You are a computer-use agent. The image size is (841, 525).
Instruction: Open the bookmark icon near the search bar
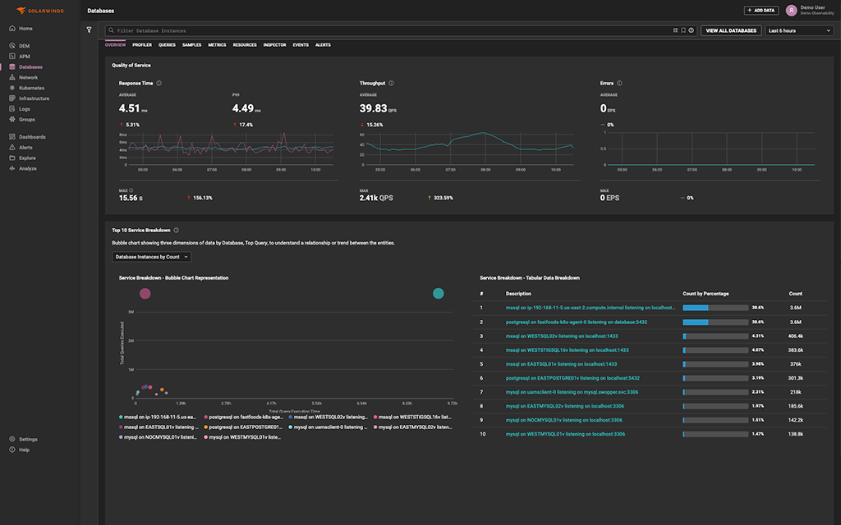(683, 30)
